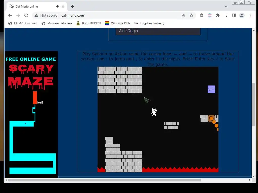Click the game instructions text
This screenshot has height=193, width=258.
pyautogui.click(x=158, y=59)
